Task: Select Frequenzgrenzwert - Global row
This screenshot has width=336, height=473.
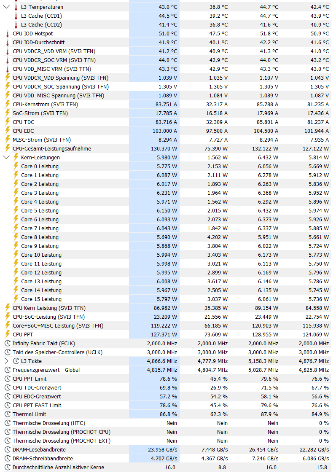Action: (167, 370)
